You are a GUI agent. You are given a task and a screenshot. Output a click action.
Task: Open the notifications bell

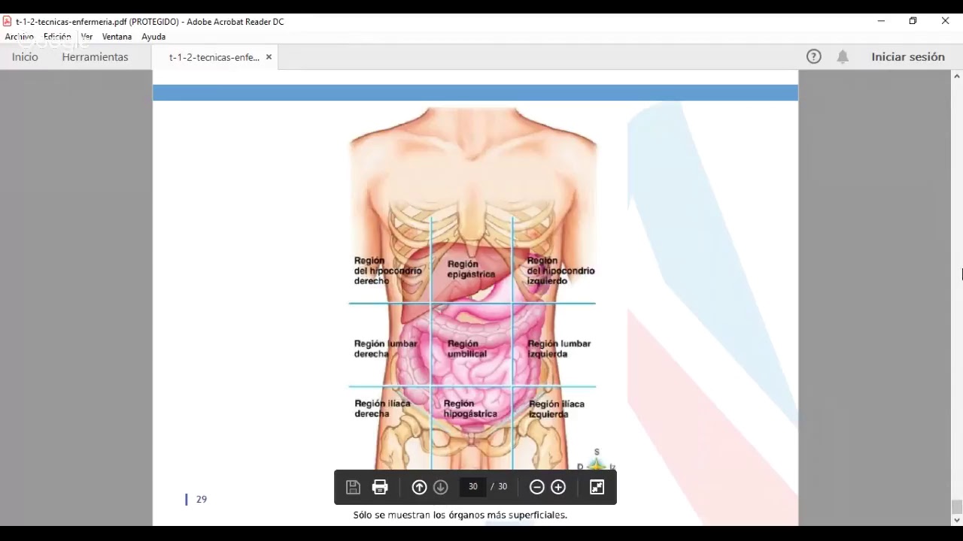click(843, 56)
